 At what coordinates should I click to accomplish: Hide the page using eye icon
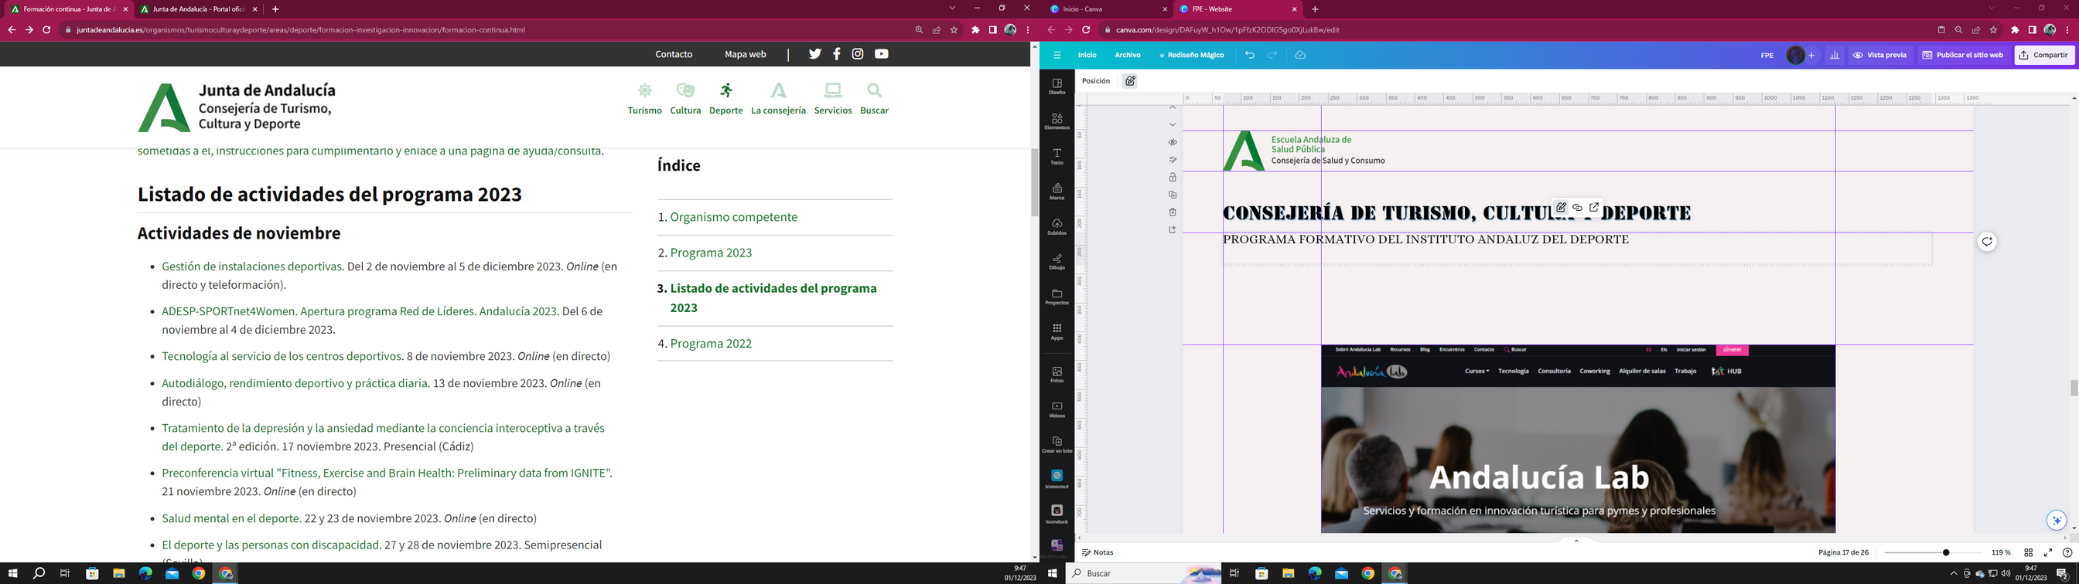click(1173, 143)
